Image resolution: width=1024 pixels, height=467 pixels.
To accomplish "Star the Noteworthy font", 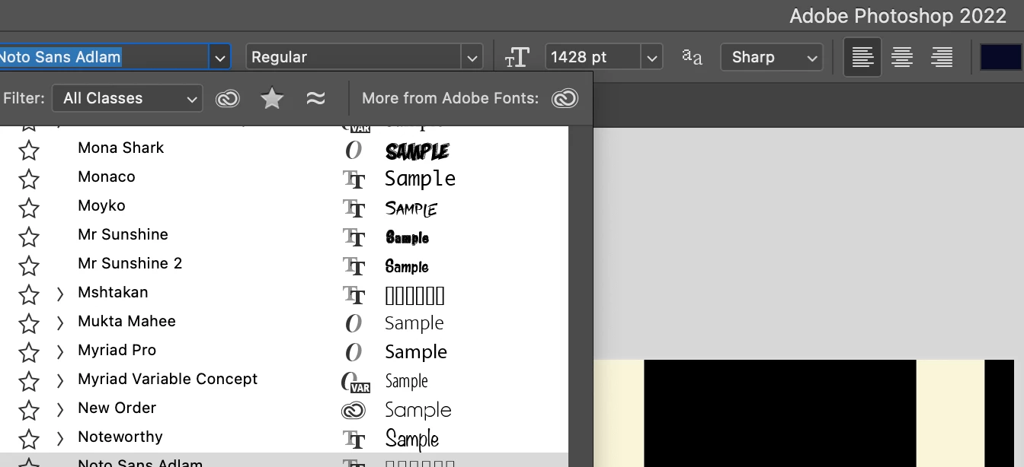I will tap(29, 440).
